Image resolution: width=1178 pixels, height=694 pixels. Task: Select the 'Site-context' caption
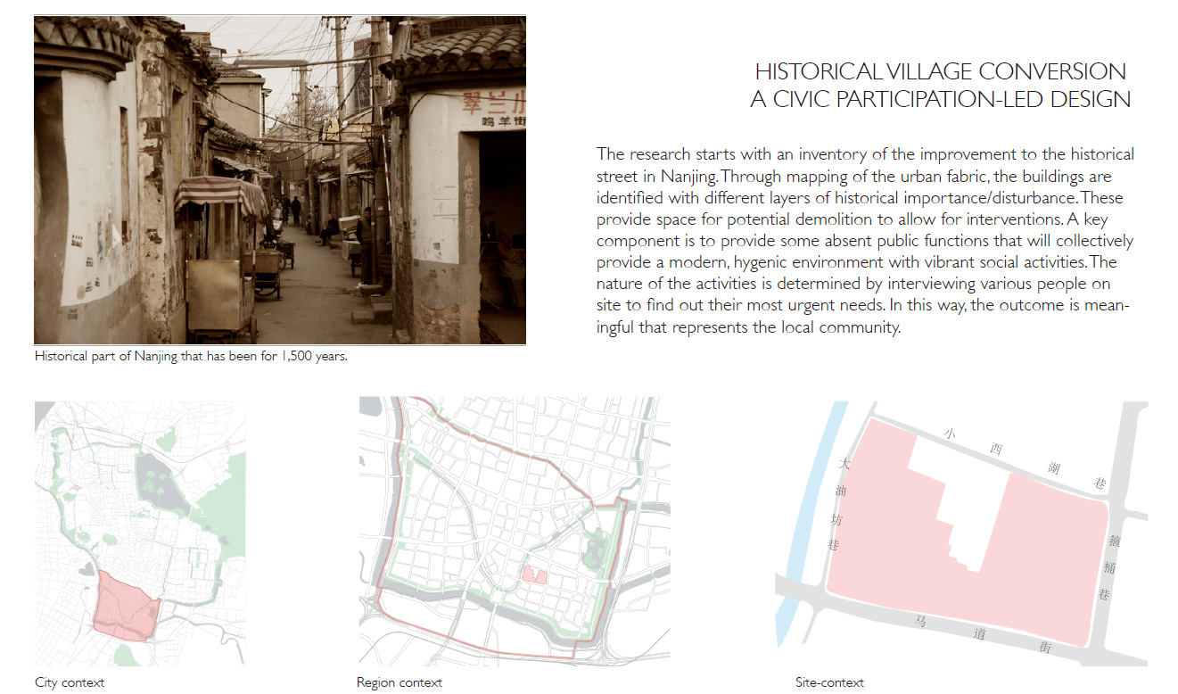pyautogui.click(x=829, y=682)
